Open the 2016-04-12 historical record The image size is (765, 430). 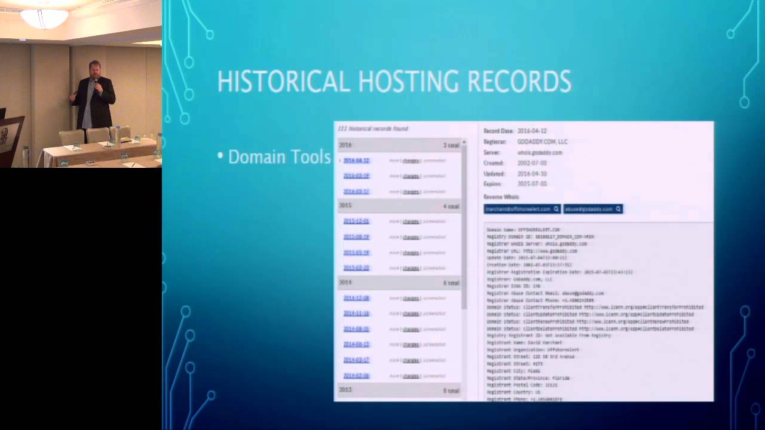(x=356, y=161)
